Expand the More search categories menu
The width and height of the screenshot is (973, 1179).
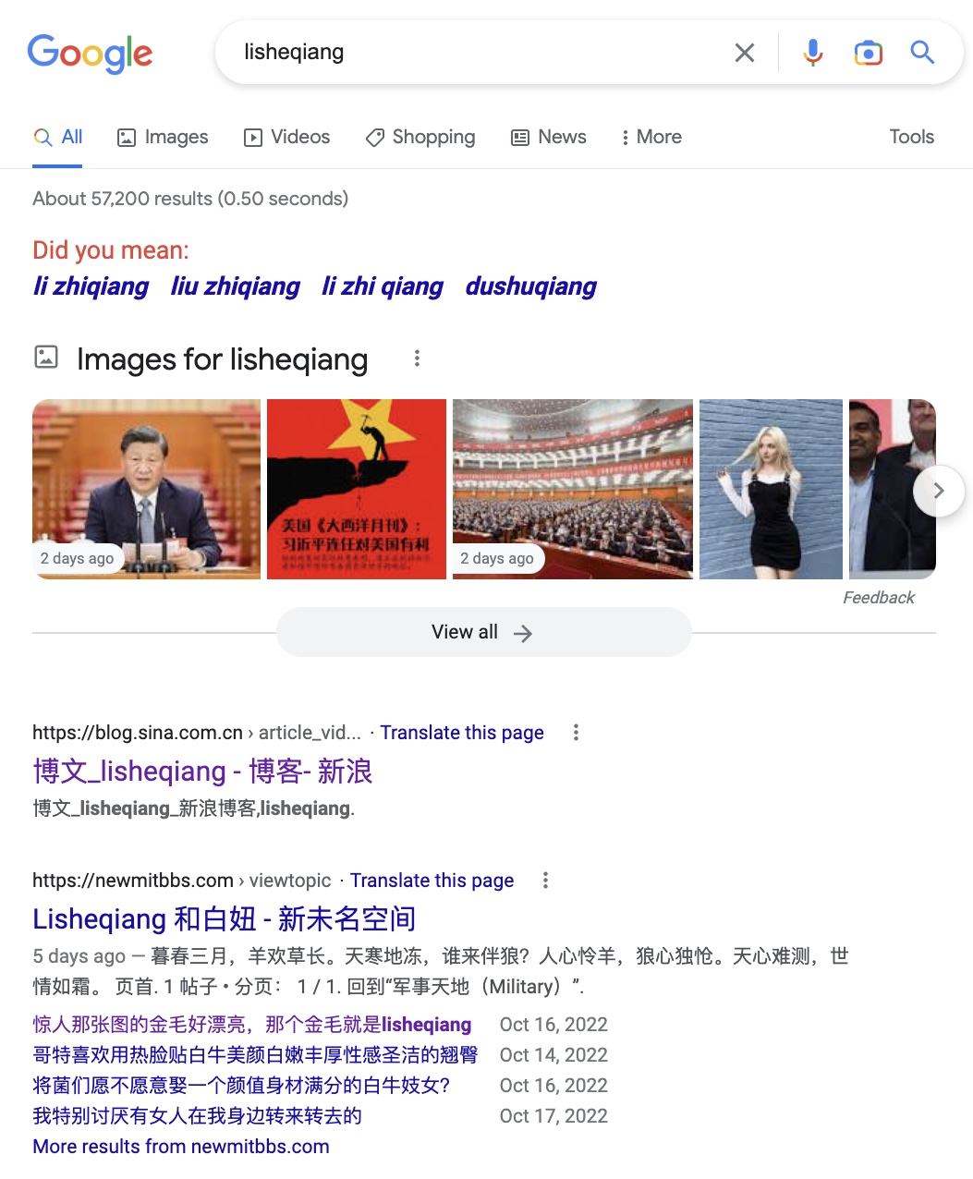tap(651, 137)
